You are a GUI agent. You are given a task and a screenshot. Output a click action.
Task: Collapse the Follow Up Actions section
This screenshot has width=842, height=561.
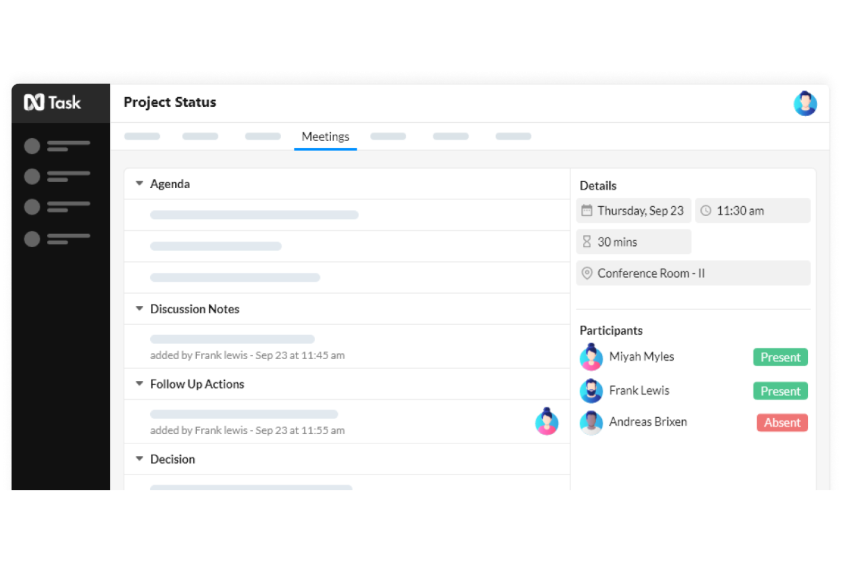pos(139,384)
